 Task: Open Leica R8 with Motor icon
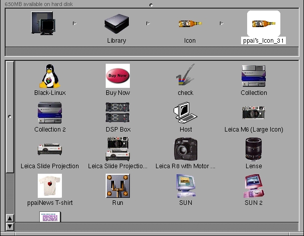(185, 150)
